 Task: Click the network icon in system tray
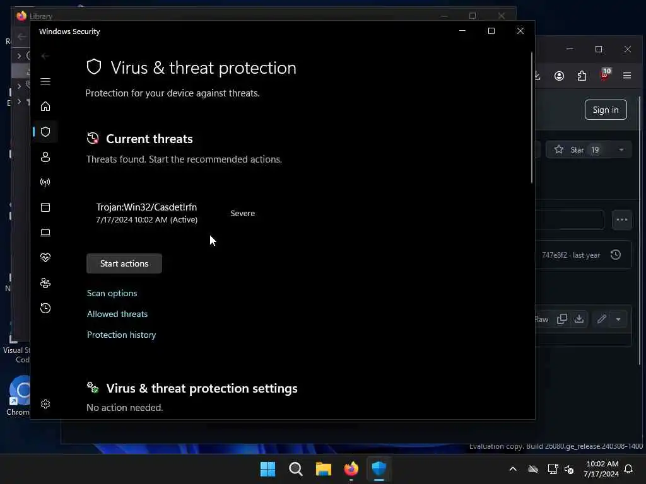tap(553, 469)
